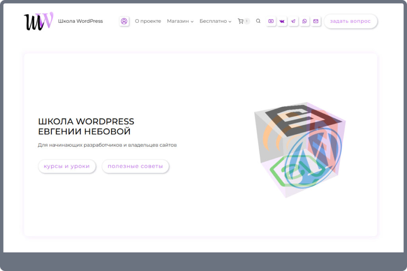
Task: Expand the Бесплатно dropdown menu
Action: coord(215,21)
